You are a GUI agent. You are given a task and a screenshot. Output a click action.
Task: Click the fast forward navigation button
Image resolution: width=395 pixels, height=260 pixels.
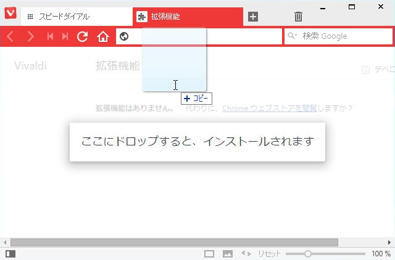click(65, 36)
